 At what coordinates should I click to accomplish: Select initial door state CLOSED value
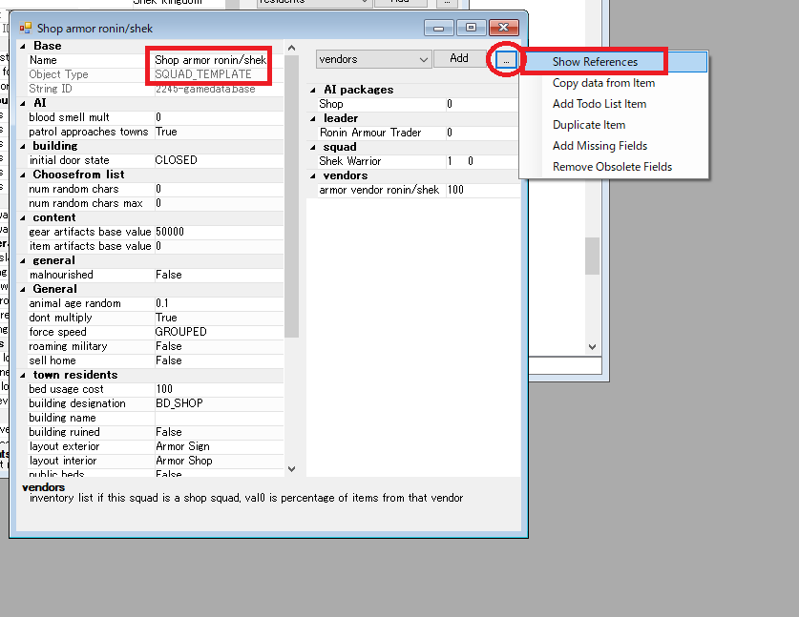pos(219,160)
